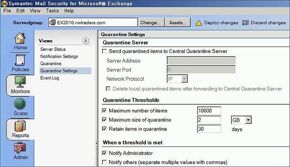
Task: Click the days label
Action: 237,129
